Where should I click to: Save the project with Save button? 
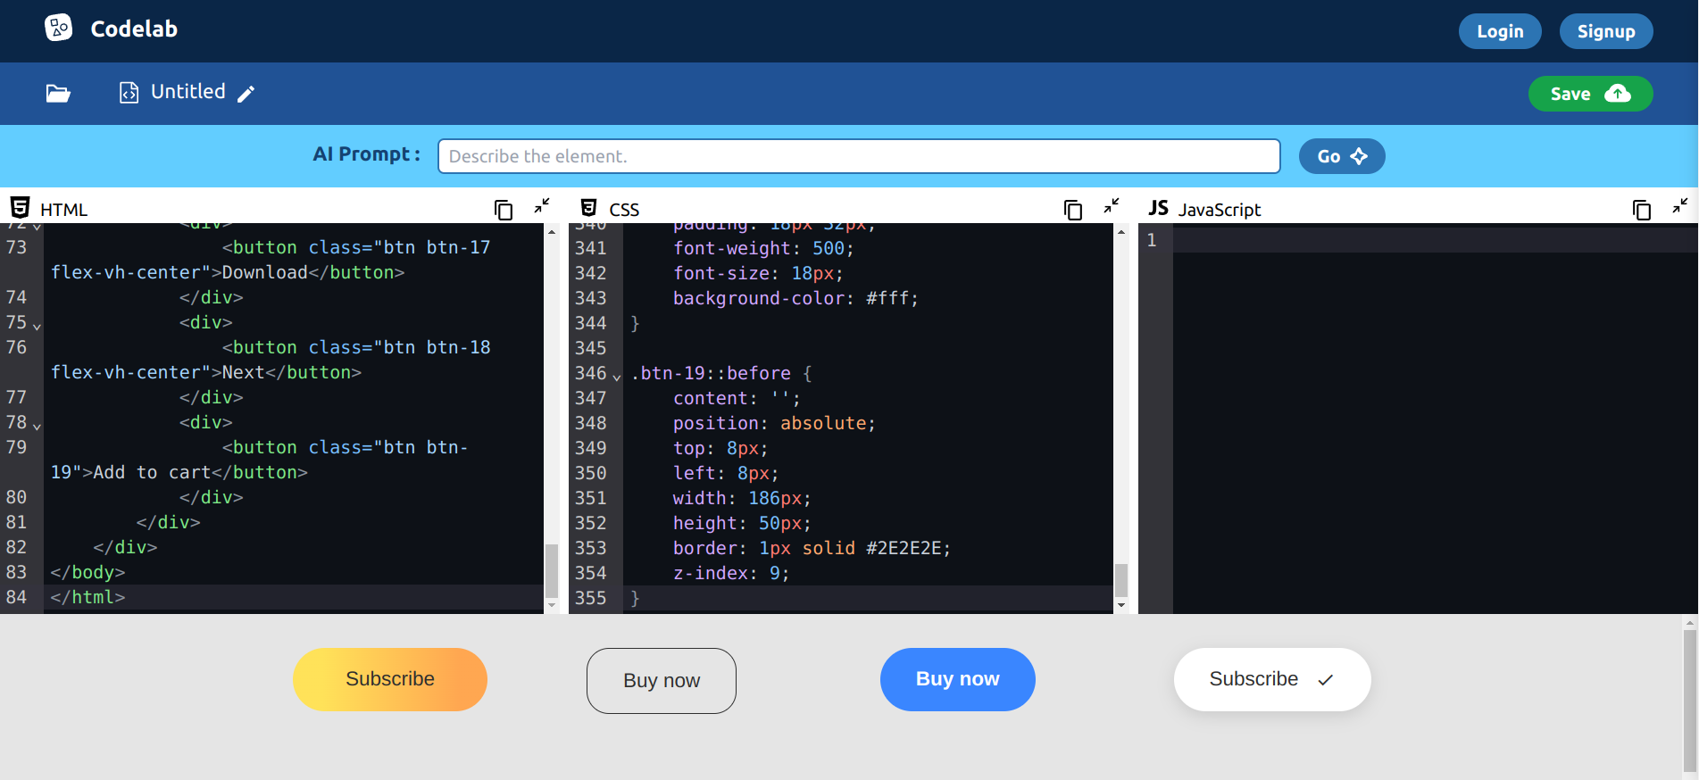pyautogui.click(x=1590, y=94)
